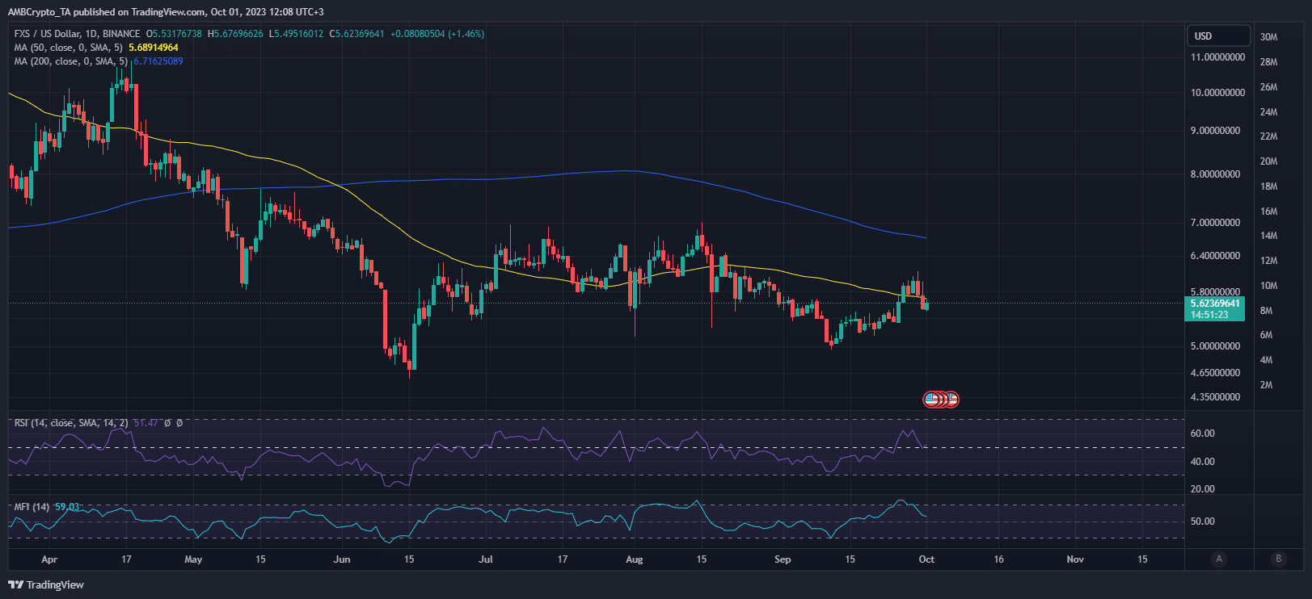Screen dimensions: 1312x599
Task: Click the 2M volume axis label
Action: click(x=1266, y=385)
